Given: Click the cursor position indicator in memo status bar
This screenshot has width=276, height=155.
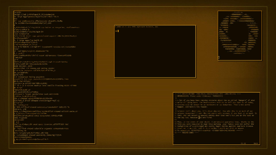Looking at the screenshot, I should click(x=243, y=143).
